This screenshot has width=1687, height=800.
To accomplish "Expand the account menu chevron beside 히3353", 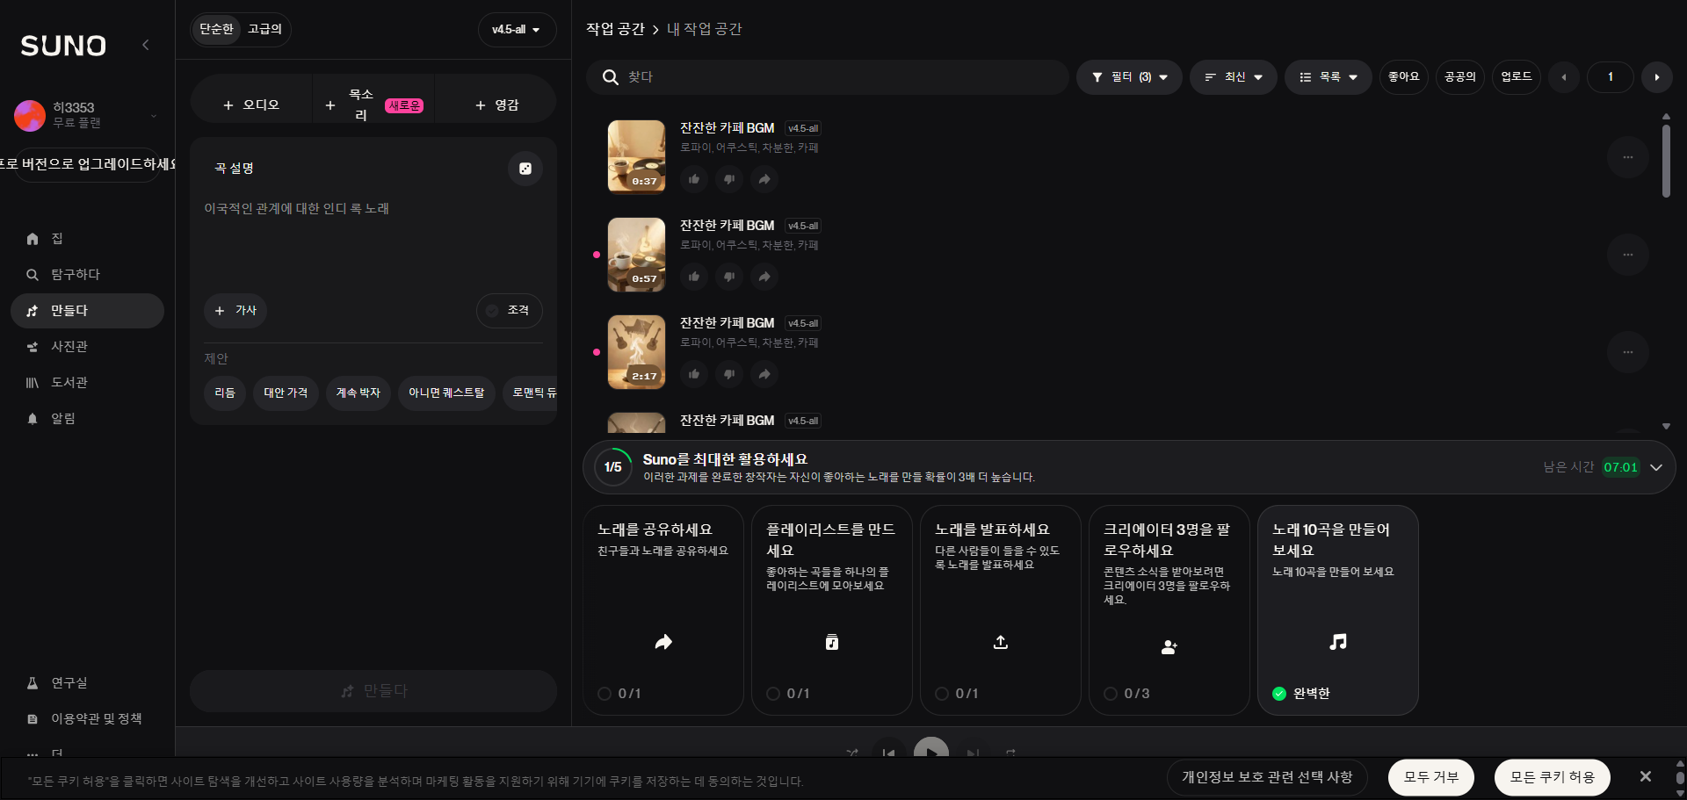I will tap(154, 115).
